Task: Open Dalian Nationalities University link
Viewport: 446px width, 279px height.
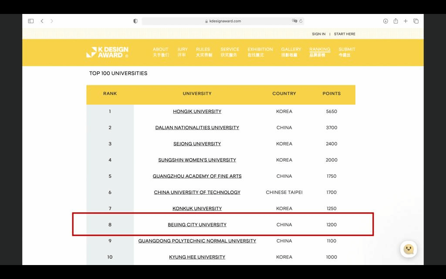Action: pos(197,128)
